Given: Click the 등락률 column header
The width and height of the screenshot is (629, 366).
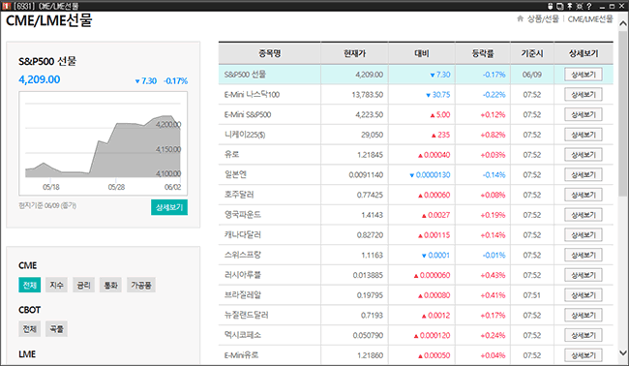Looking at the screenshot, I should pyautogui.click(x=483, y=53).
